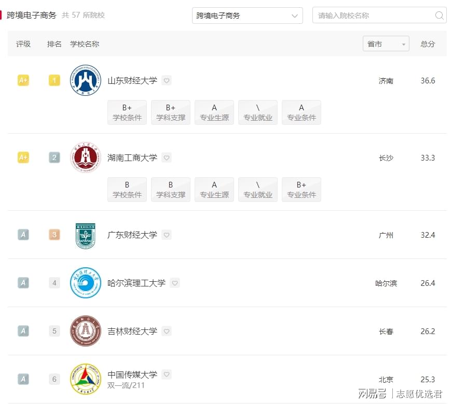Click total score 26.4
Screen dimensions: 452x404
tap(428, 283)
